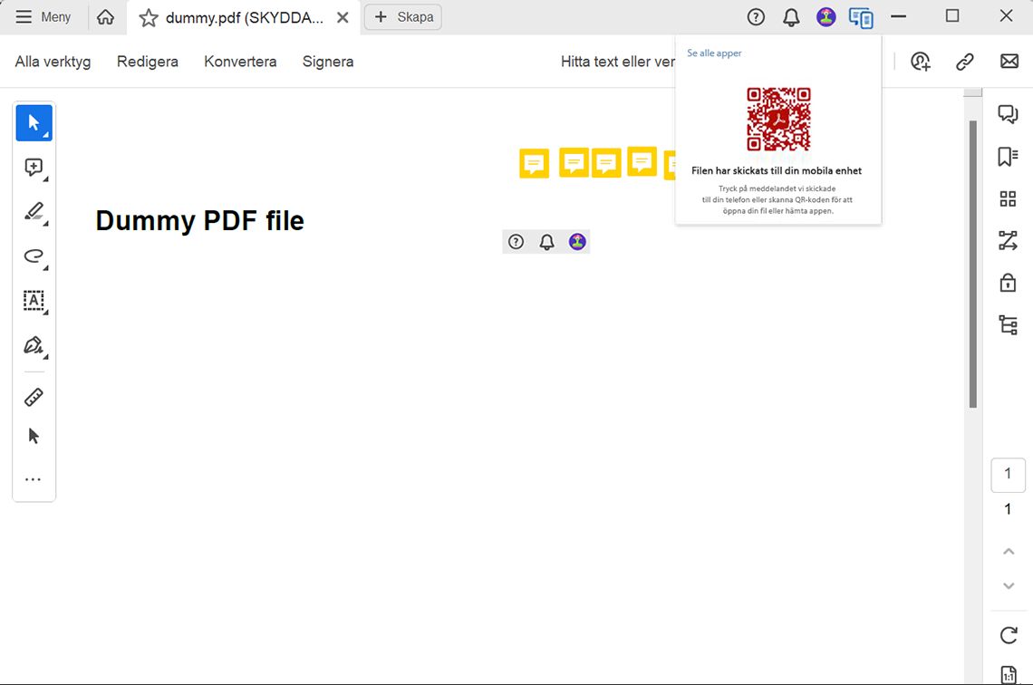Open the Help icon in title bar

(756, 17)
